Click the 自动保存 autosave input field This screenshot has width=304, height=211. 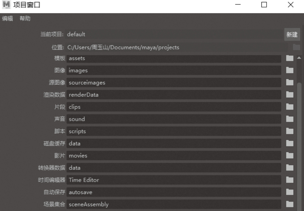(x=174, y=192)
